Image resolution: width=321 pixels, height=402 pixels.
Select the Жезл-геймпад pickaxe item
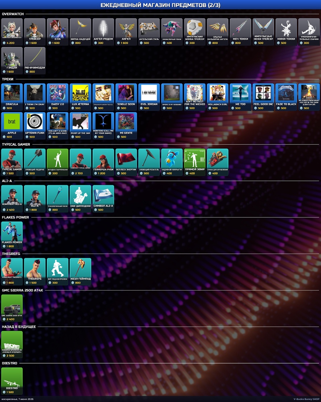click(80, 272)
